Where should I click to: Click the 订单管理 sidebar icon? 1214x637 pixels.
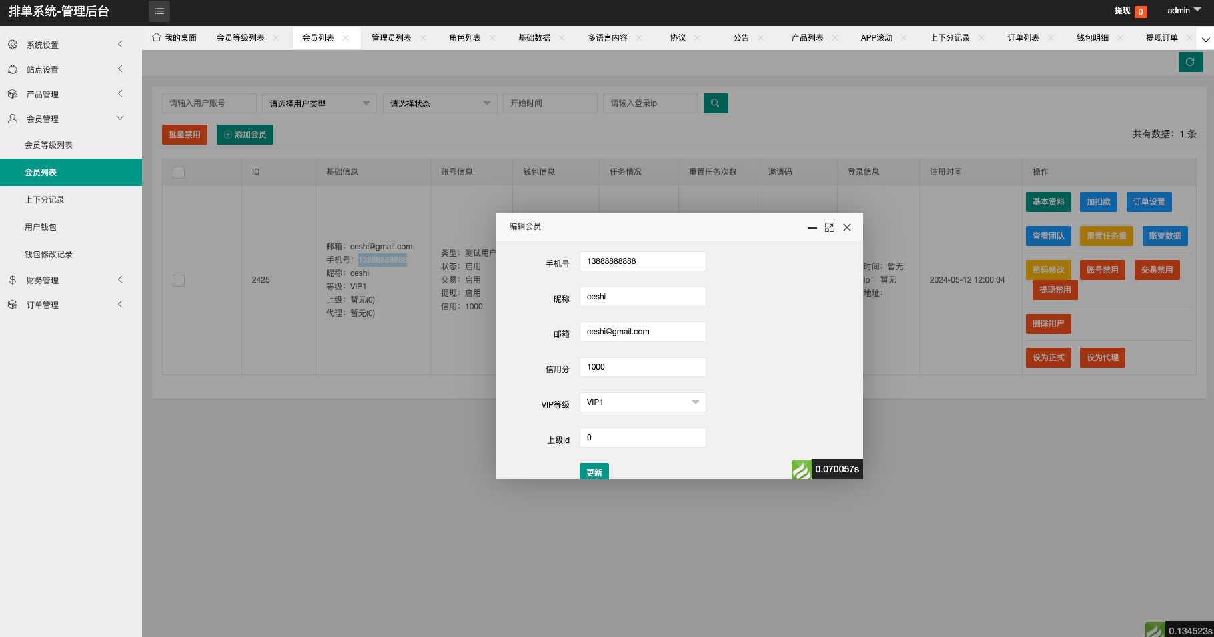pos(13,305)
